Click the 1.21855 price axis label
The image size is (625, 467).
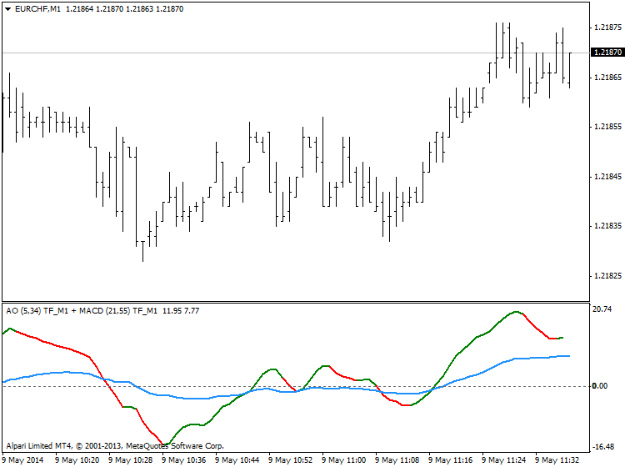coord(607,127)
